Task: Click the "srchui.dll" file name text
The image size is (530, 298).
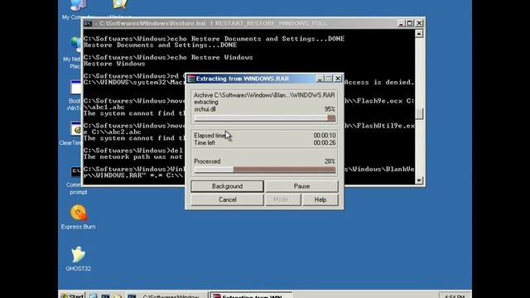Action: [x=205, y=109]
